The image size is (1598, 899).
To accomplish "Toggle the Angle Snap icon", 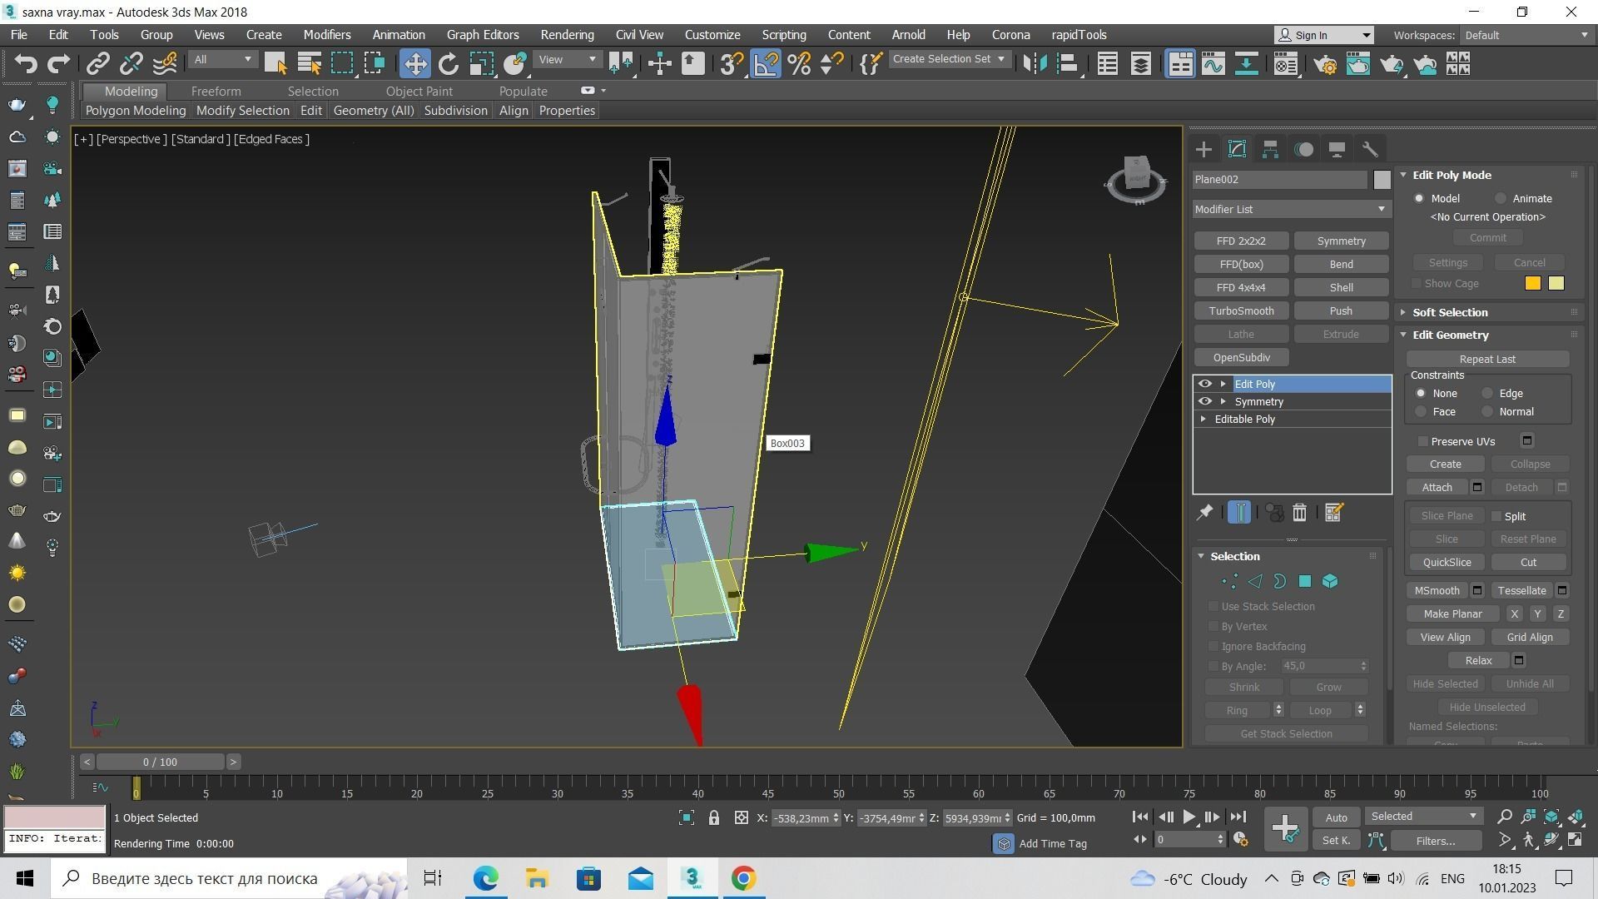I will 766,64.
